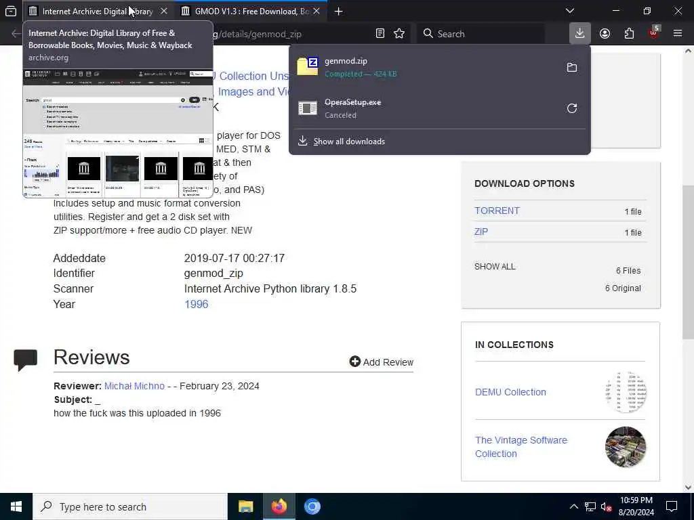
Task: Show genmod.zip in its folder
Action: pyautogui.click(x=572, y=67)
